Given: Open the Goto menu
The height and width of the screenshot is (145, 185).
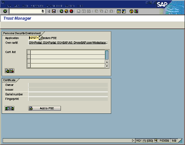Looking at the screenshot, I should 25,6.
